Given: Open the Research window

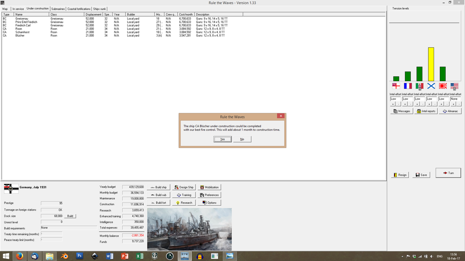Looking at the screenshot, I should point(184,202).
